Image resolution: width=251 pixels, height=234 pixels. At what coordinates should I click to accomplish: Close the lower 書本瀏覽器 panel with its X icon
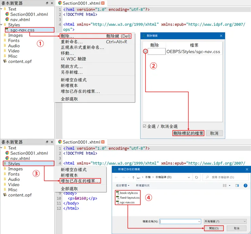pos(52,142)
